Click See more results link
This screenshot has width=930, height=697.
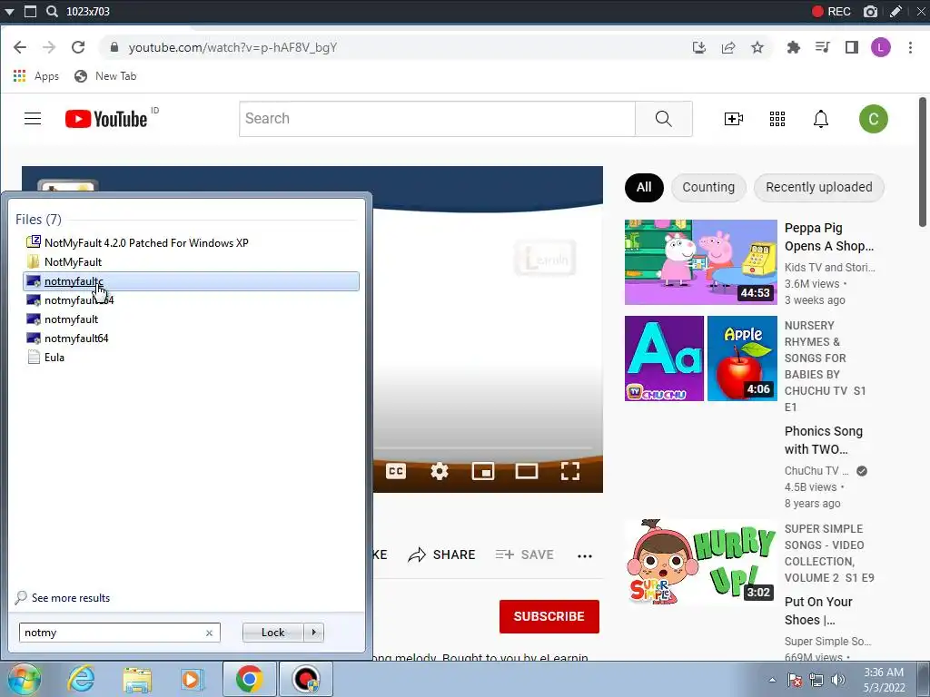pos(71,598)
